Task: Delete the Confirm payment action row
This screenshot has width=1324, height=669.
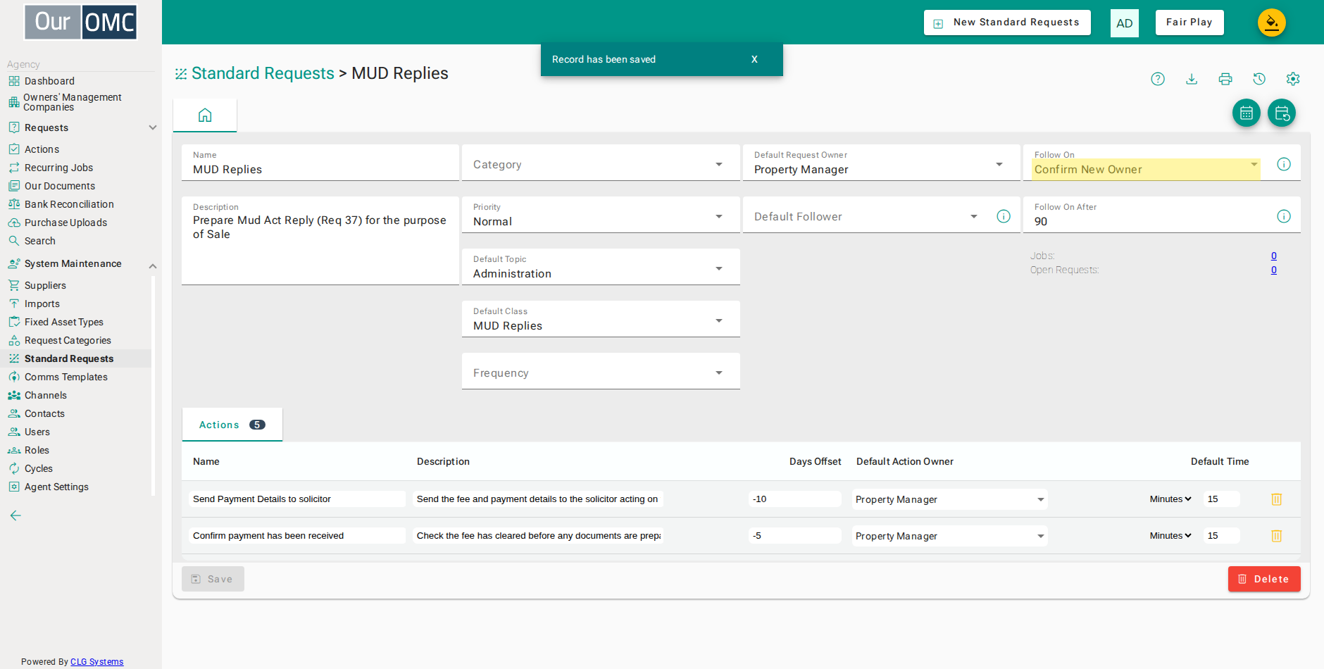Action: (1276, 536)
